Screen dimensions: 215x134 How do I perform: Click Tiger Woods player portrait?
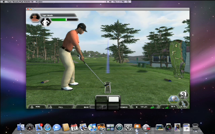(35, 17)
